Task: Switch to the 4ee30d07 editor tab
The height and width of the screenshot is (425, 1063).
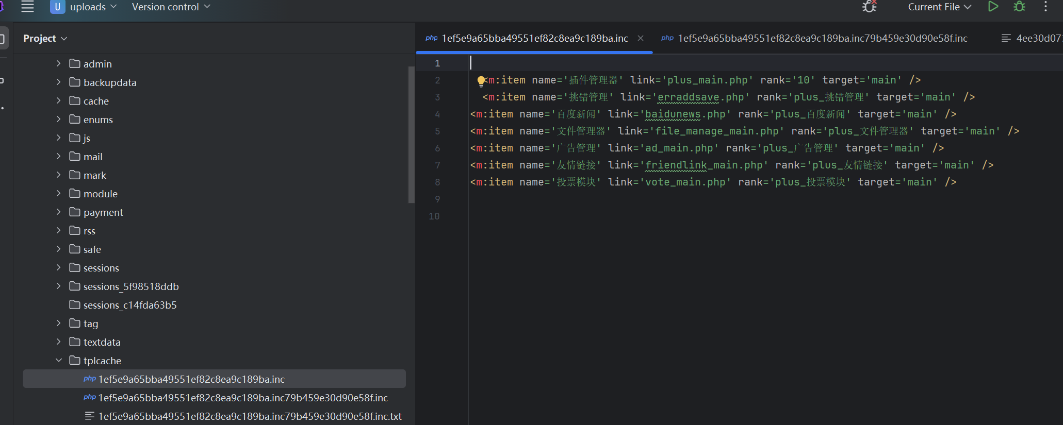Action: coord(1032,38)
